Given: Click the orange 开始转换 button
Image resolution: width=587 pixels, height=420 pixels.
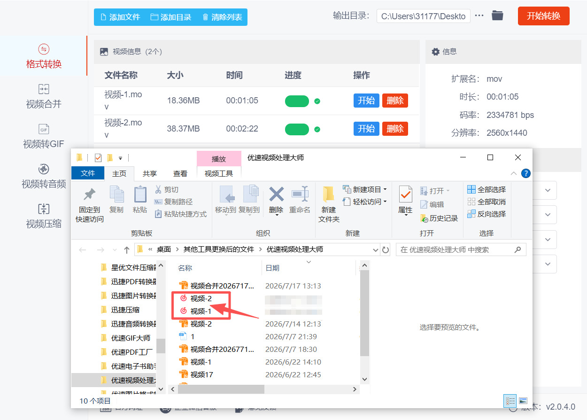Looking at the screenshot, I should 543,16.
